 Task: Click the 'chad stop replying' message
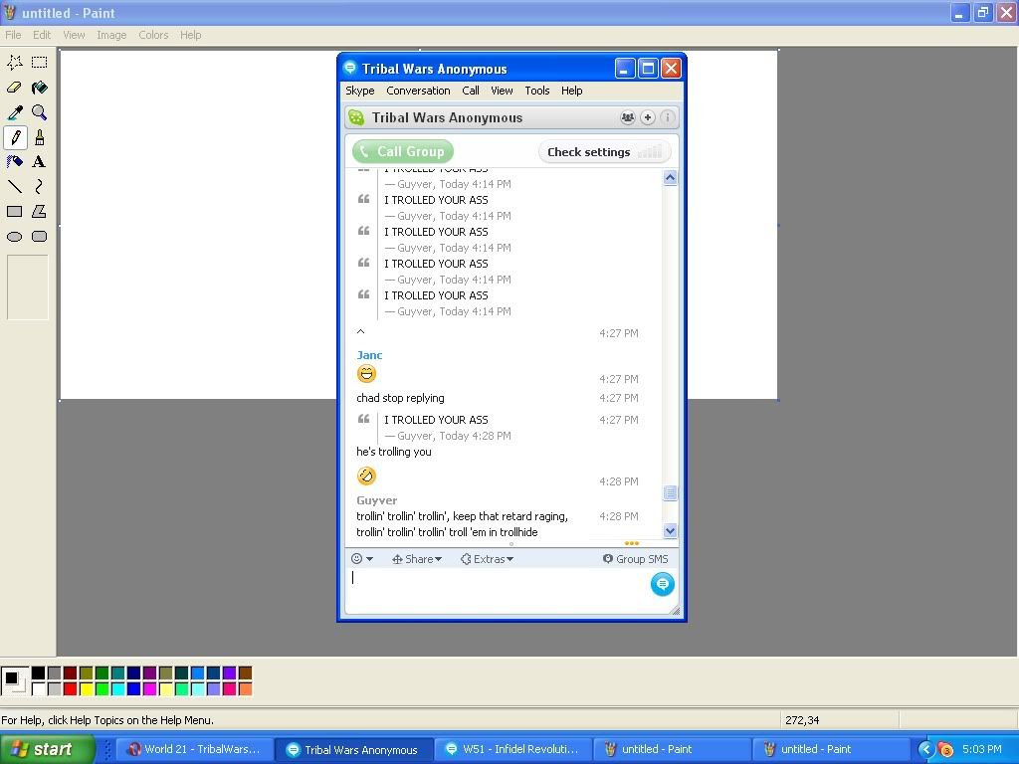coord(400,398)
